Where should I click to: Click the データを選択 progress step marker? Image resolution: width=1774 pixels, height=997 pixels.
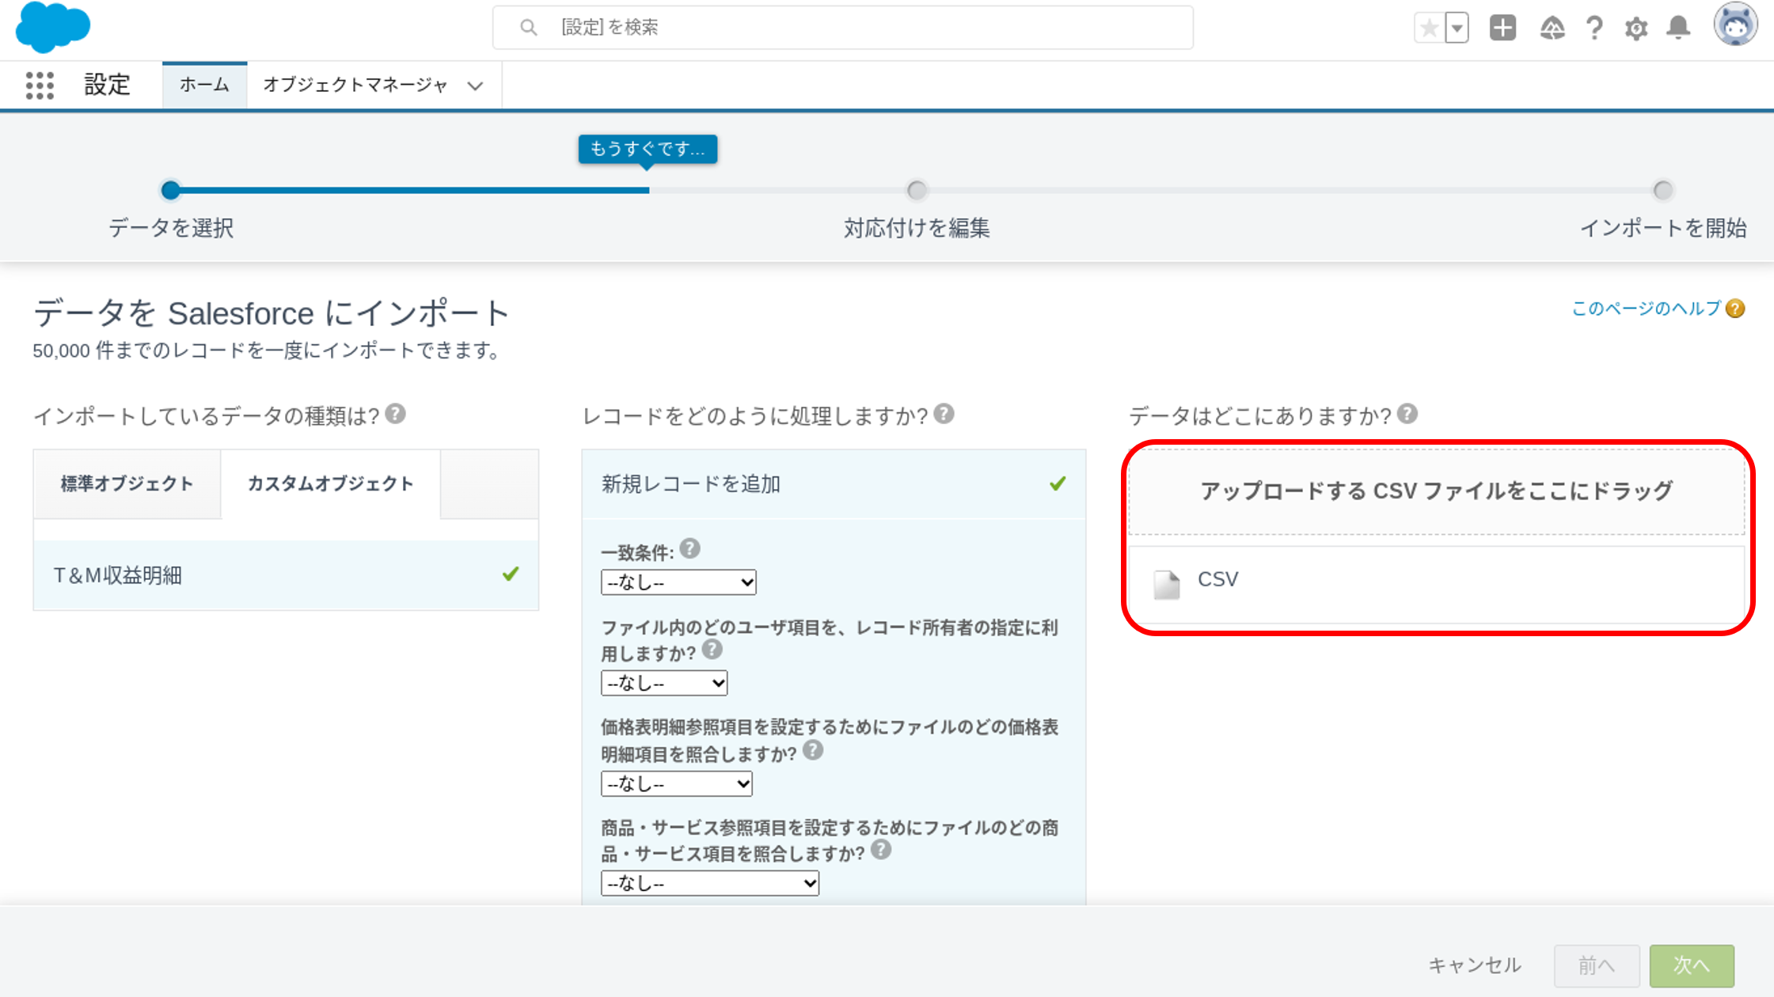pos(170,190)
